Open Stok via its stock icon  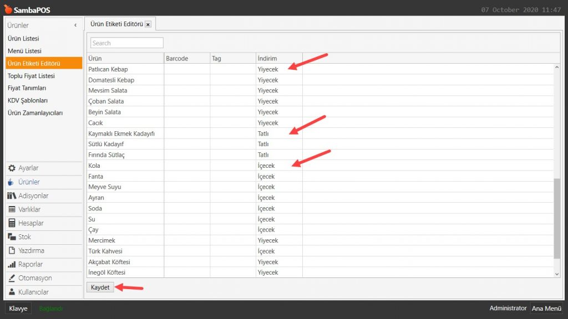12,237
